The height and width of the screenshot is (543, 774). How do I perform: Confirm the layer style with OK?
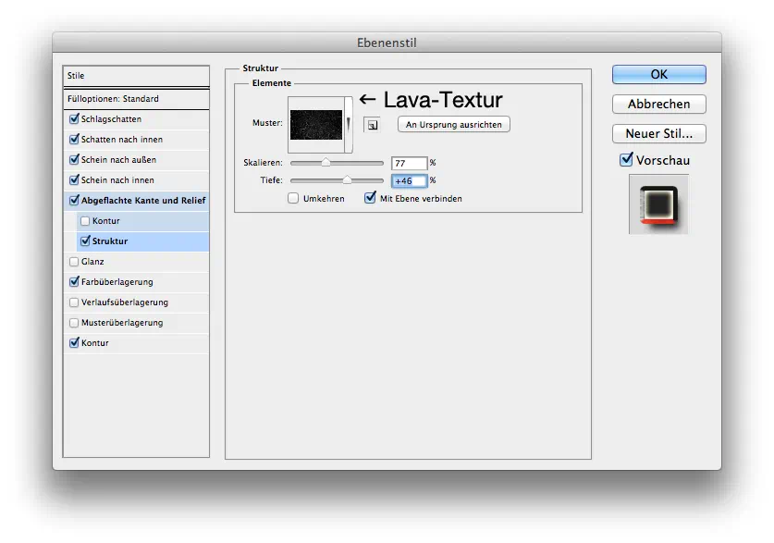tap(658, 74)
